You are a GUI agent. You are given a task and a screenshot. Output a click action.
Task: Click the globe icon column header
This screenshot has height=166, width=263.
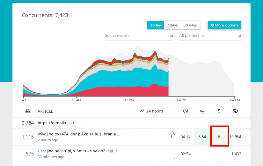(235, 111)
